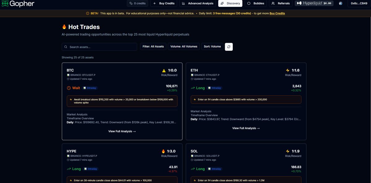The width and height of the screenshot is (371, 183).
Task: Click the Wait clock icon on BTC card
Action: point(69,88)
